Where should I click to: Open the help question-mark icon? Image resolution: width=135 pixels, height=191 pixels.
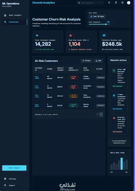(x=122, y=3)
